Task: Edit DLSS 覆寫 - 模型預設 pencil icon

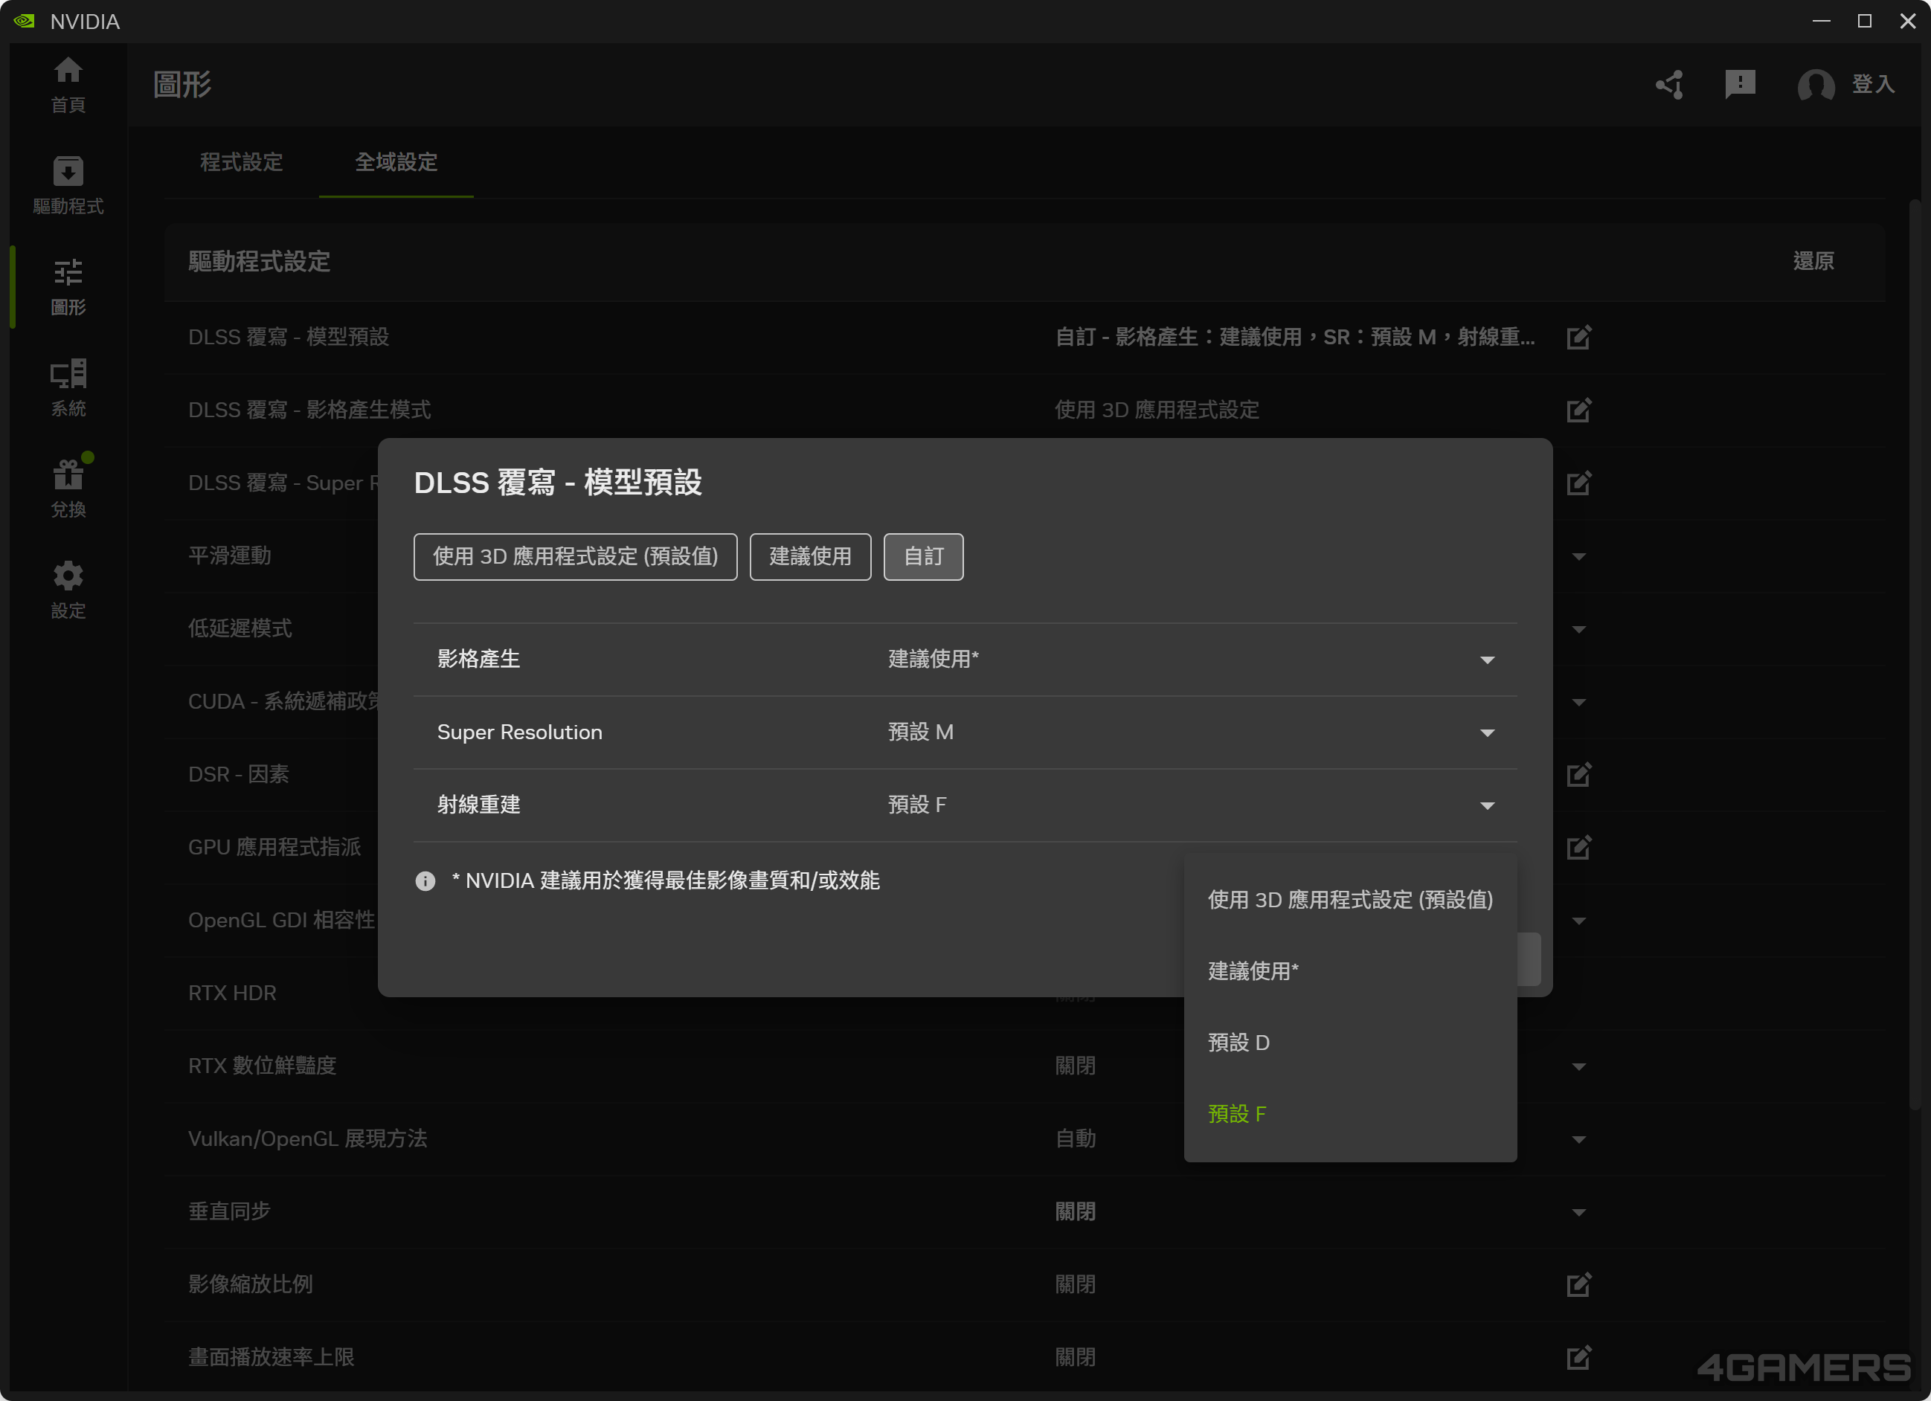Action: (1578, 337)
